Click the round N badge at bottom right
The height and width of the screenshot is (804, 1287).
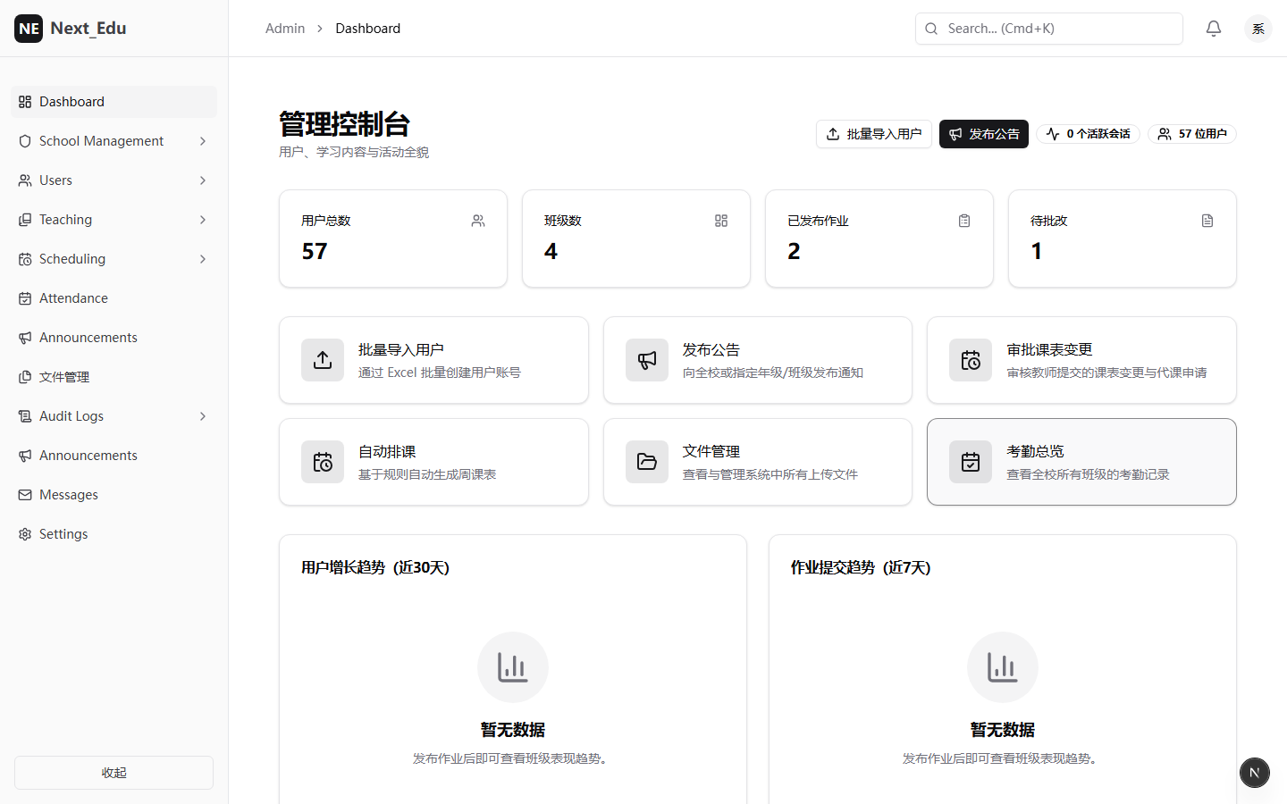point(1255,773)
